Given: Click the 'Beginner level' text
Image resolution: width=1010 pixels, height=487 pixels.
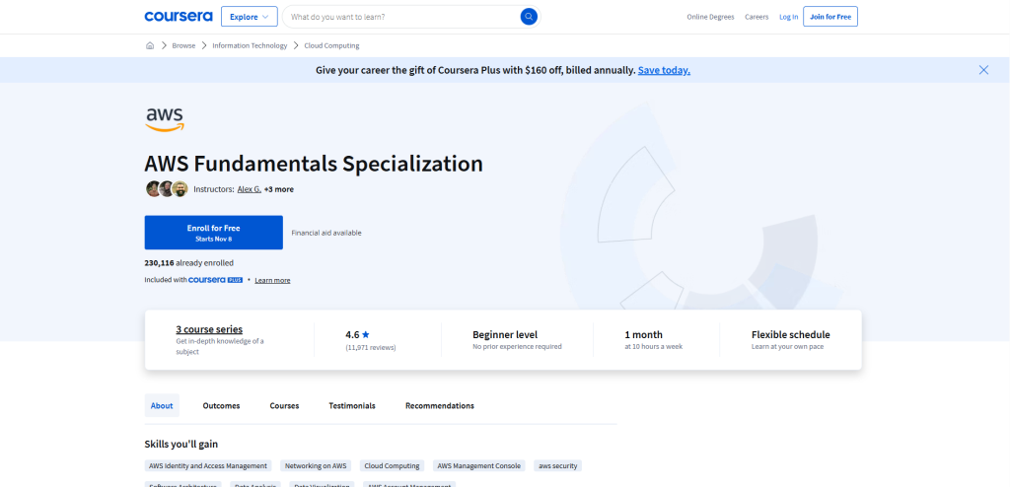Looking at the screenshot, I should point(505,335).
